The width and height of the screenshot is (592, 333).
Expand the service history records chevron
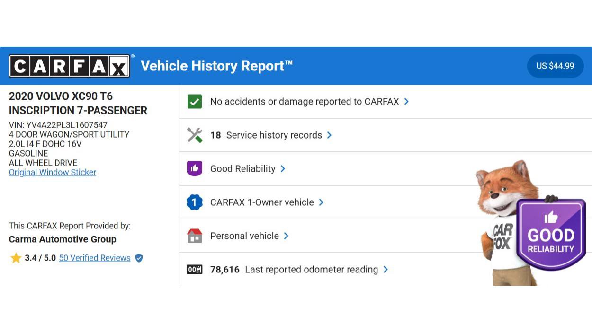tap(329, 135)
